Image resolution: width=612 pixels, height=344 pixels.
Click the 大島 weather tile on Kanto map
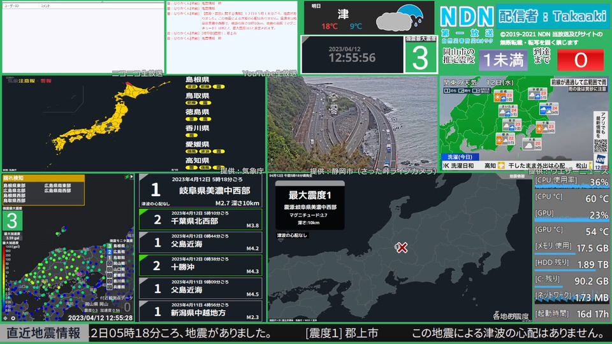click(x=532, y=143)
